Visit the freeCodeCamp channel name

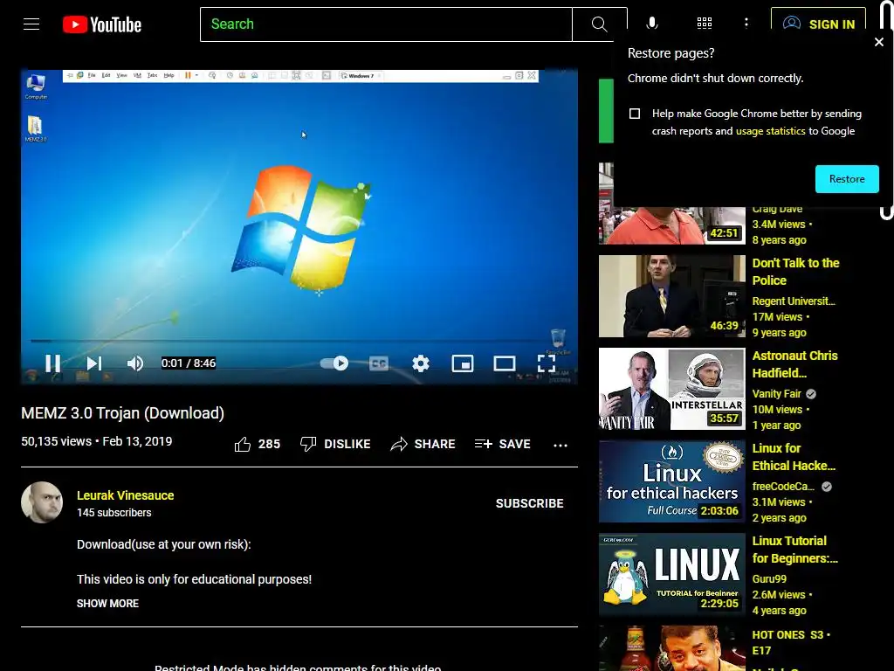click(x=783, y=486)
